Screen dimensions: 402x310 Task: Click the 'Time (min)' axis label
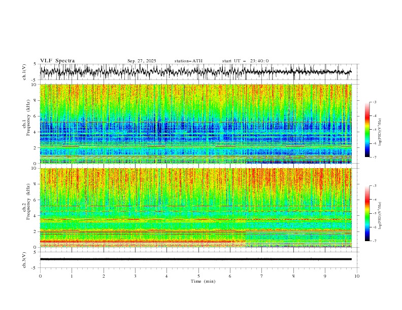(x=203, y=281)
